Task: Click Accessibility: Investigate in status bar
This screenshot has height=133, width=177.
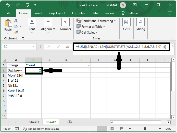Action: 41,129
